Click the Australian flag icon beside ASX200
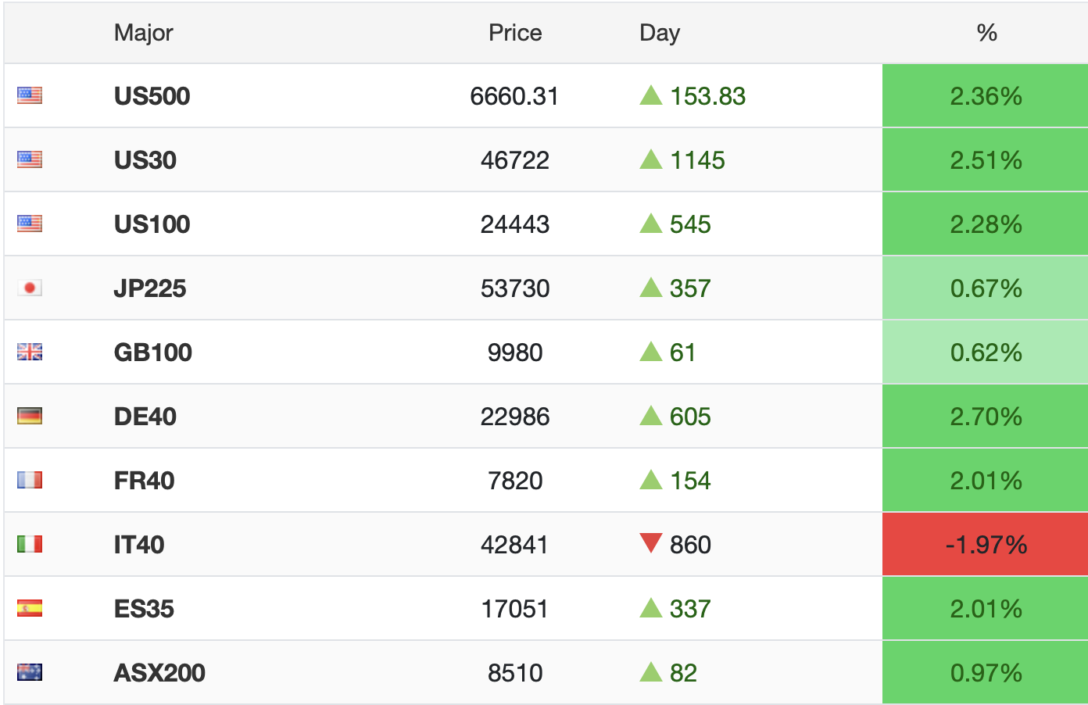 tap(30, 673)
